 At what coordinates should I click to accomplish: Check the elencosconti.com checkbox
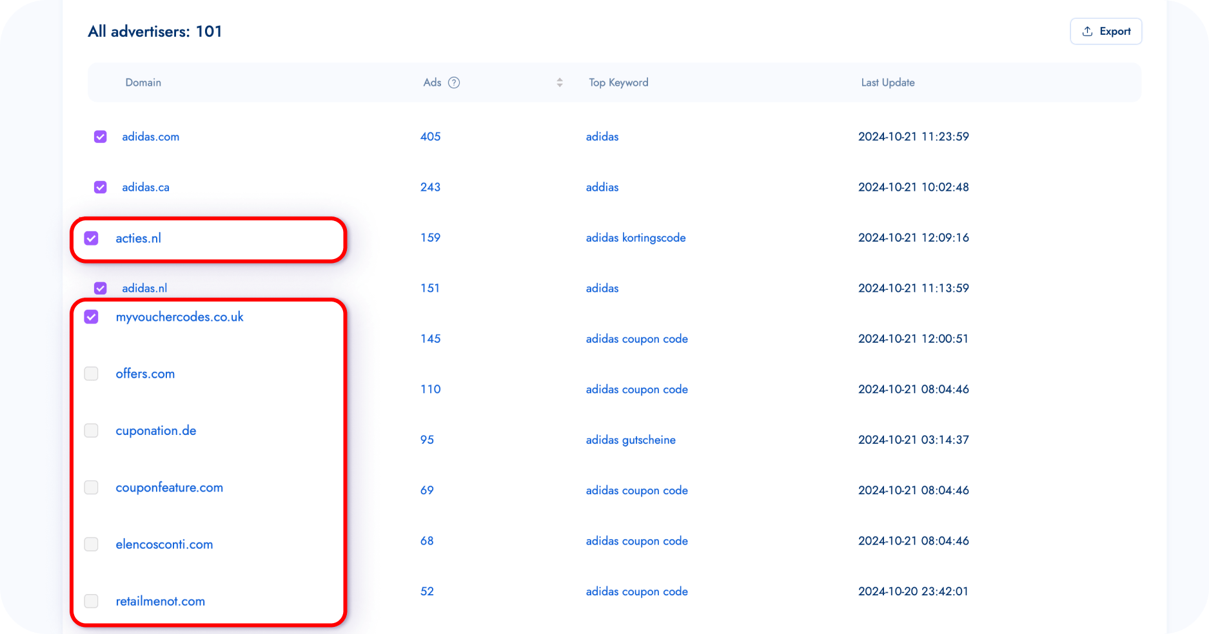[92, 544]
